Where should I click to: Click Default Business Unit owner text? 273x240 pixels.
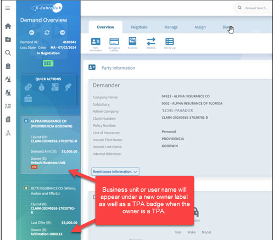[48, 163]
